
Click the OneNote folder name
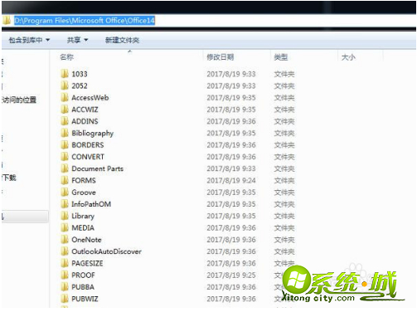(x=86, y=240)
